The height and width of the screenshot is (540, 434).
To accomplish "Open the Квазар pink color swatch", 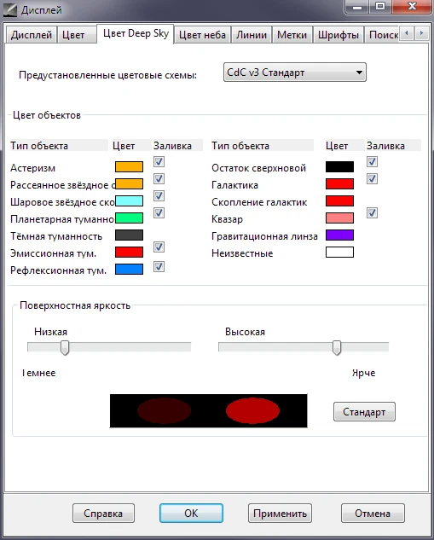I will point(339,218).
